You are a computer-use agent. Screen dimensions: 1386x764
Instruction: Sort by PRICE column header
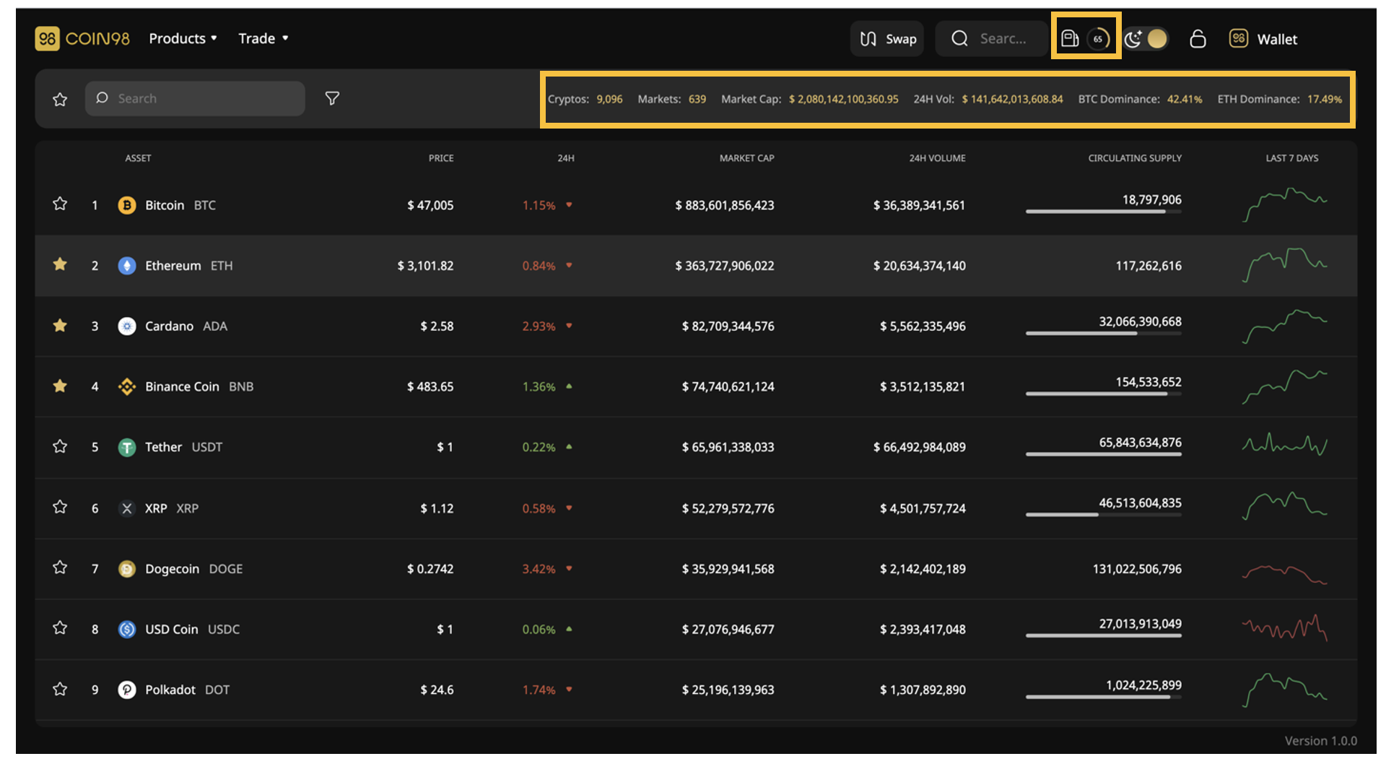coord(441,158)
